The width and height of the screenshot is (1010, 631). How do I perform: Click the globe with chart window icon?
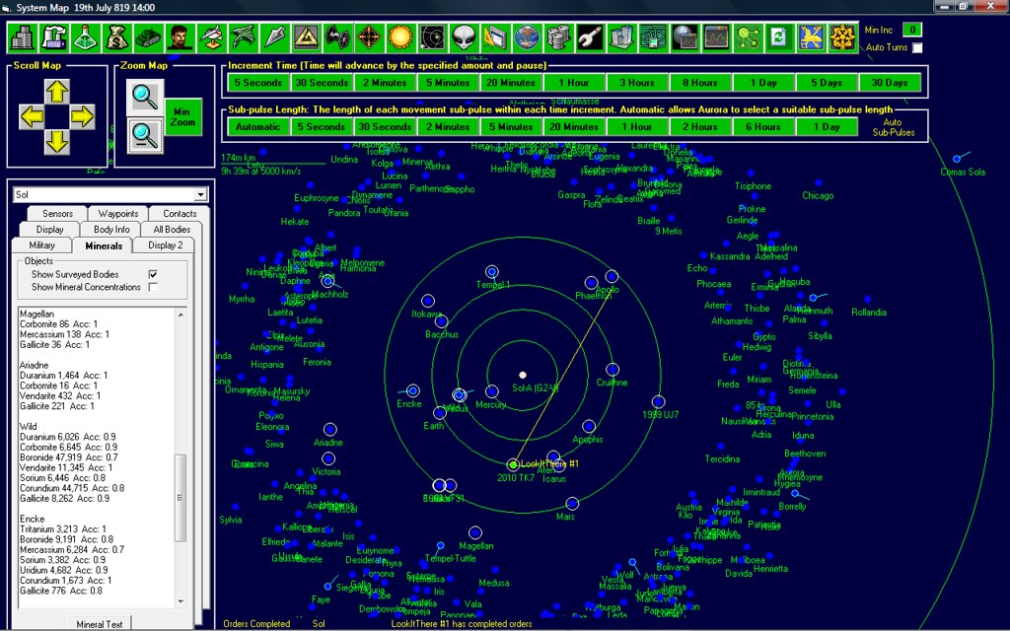[685, 37]
